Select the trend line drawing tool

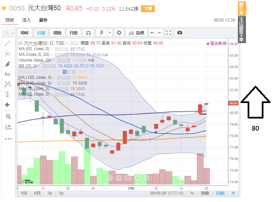pyautogui.click(x=7, y=43)
